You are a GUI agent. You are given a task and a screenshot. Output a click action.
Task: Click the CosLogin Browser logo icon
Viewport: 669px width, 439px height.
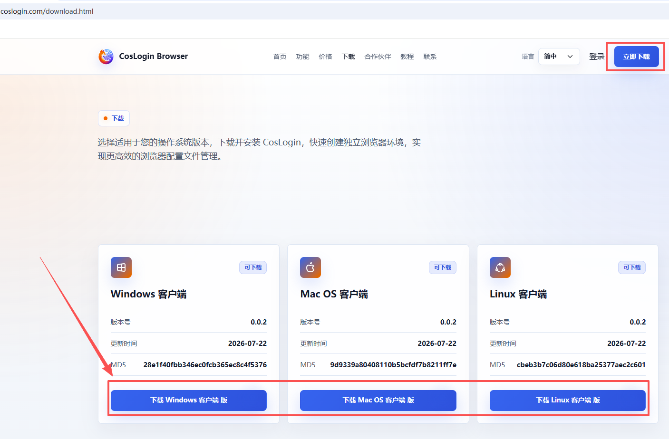[106, 57]
